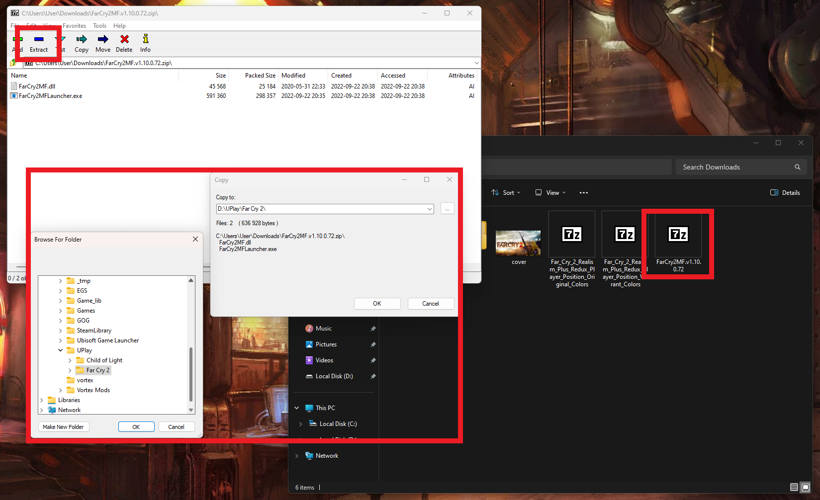Click Cancel in Browse For Folder dialog
Screen dimensions: 820x500
177,427
